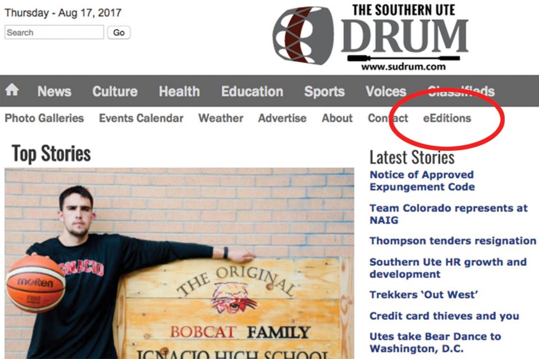Open the Events Calendar page
The width and height of the screenshot is (539, 359).
[141, 118]
